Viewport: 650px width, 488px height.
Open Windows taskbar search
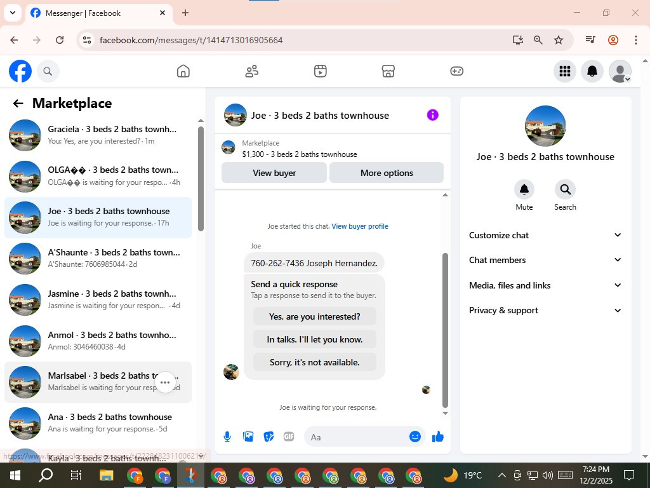46,475
